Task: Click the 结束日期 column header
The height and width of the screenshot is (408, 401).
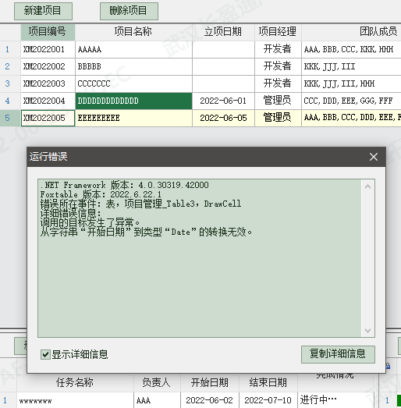Action: tap(268, 382)
